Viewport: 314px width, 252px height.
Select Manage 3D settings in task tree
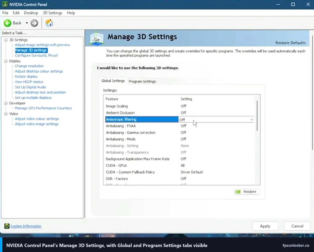pos(31,50)
